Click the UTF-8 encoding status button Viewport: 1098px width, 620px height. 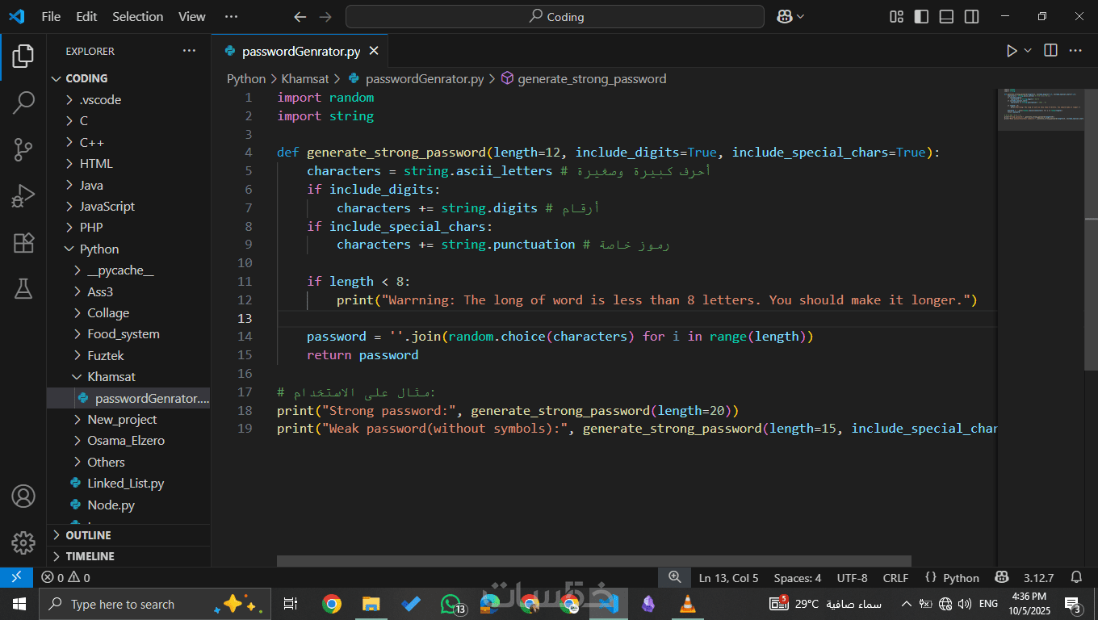[852, 578]
